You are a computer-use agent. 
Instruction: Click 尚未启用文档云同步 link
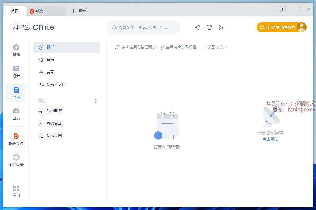139,47
